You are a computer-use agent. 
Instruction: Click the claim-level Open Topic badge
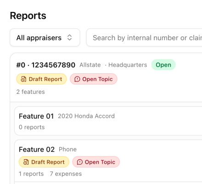pos(94,79)
